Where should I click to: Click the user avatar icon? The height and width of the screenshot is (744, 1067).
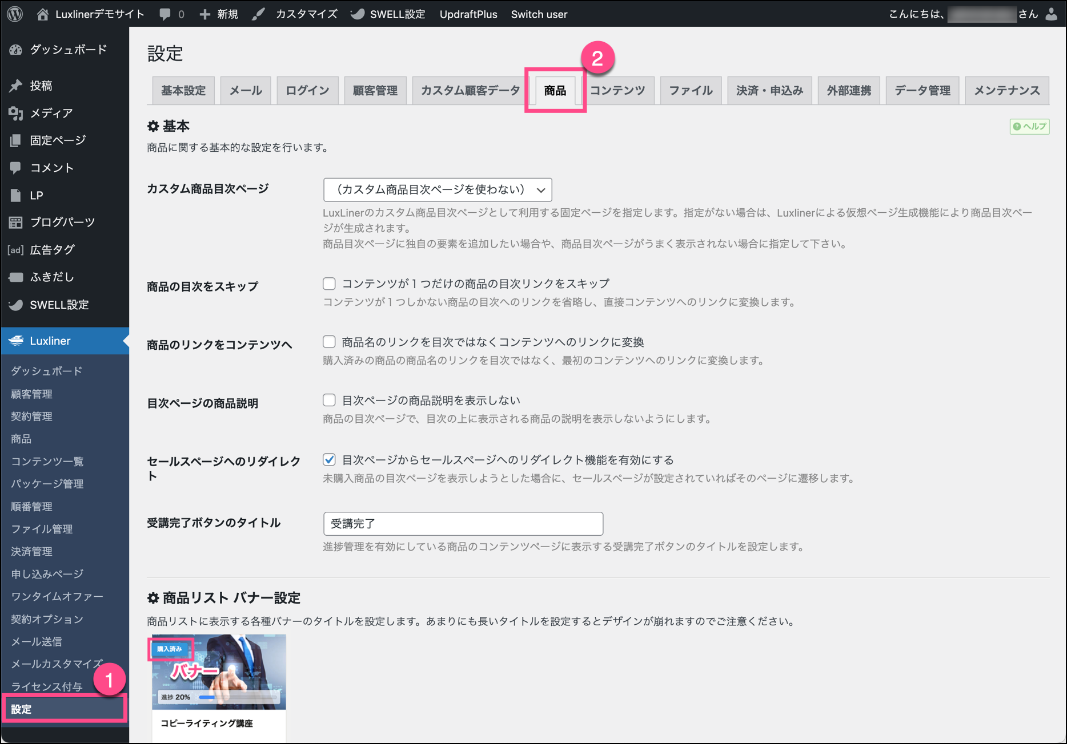point(1052,14)
